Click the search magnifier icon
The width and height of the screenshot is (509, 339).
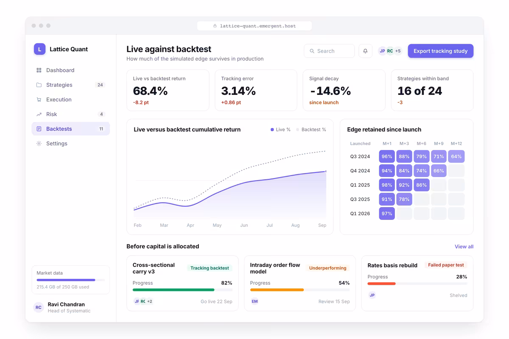coord(312,51)
